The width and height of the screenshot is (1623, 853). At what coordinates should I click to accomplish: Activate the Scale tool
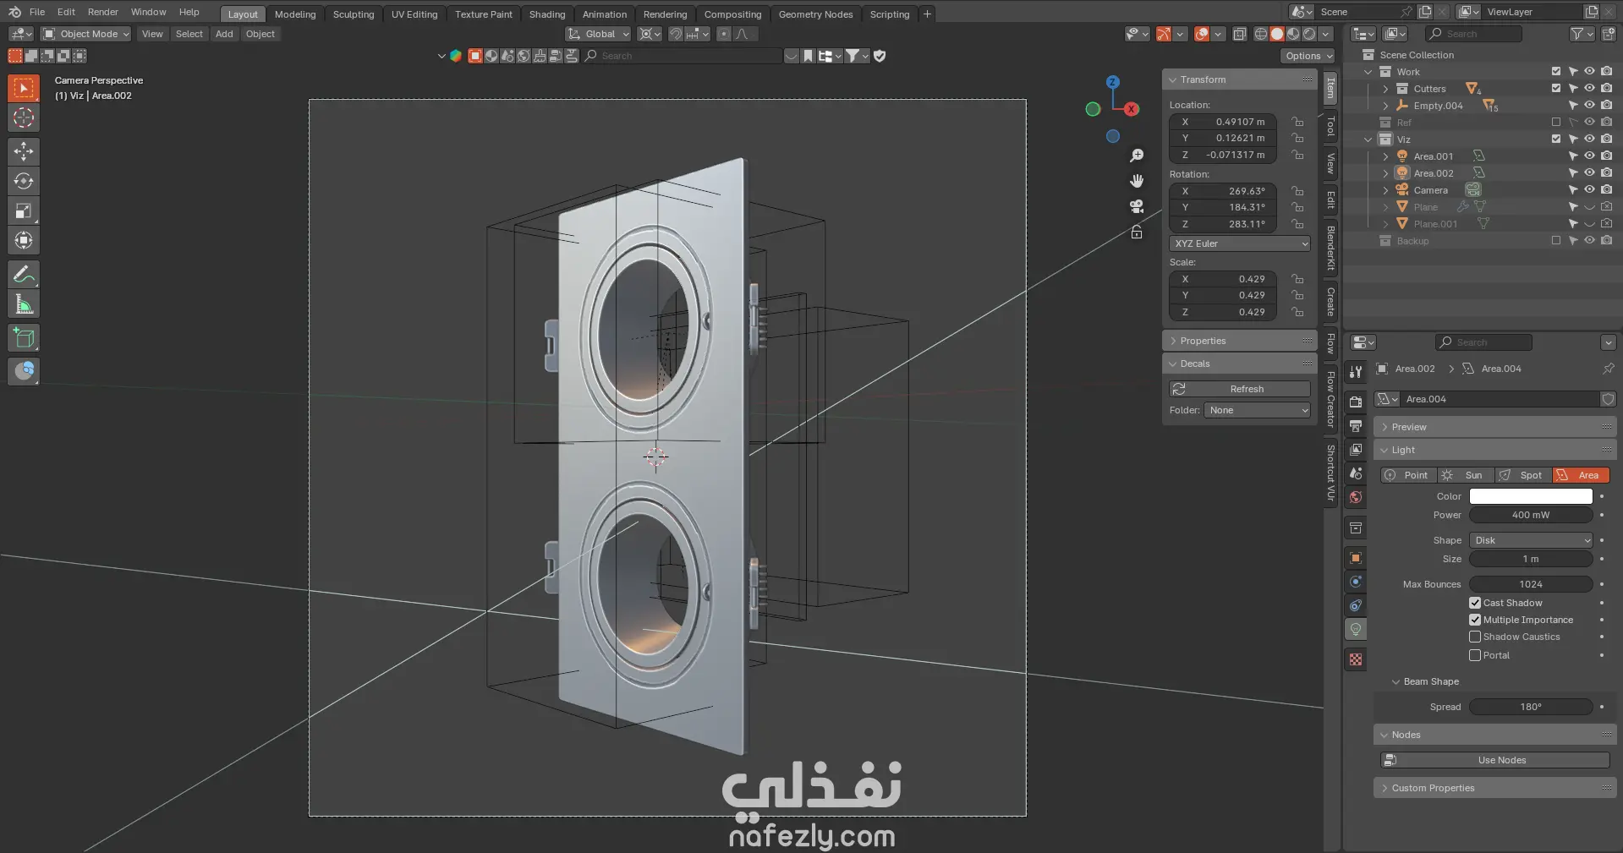pyautogui.click(x=24, y=211)
